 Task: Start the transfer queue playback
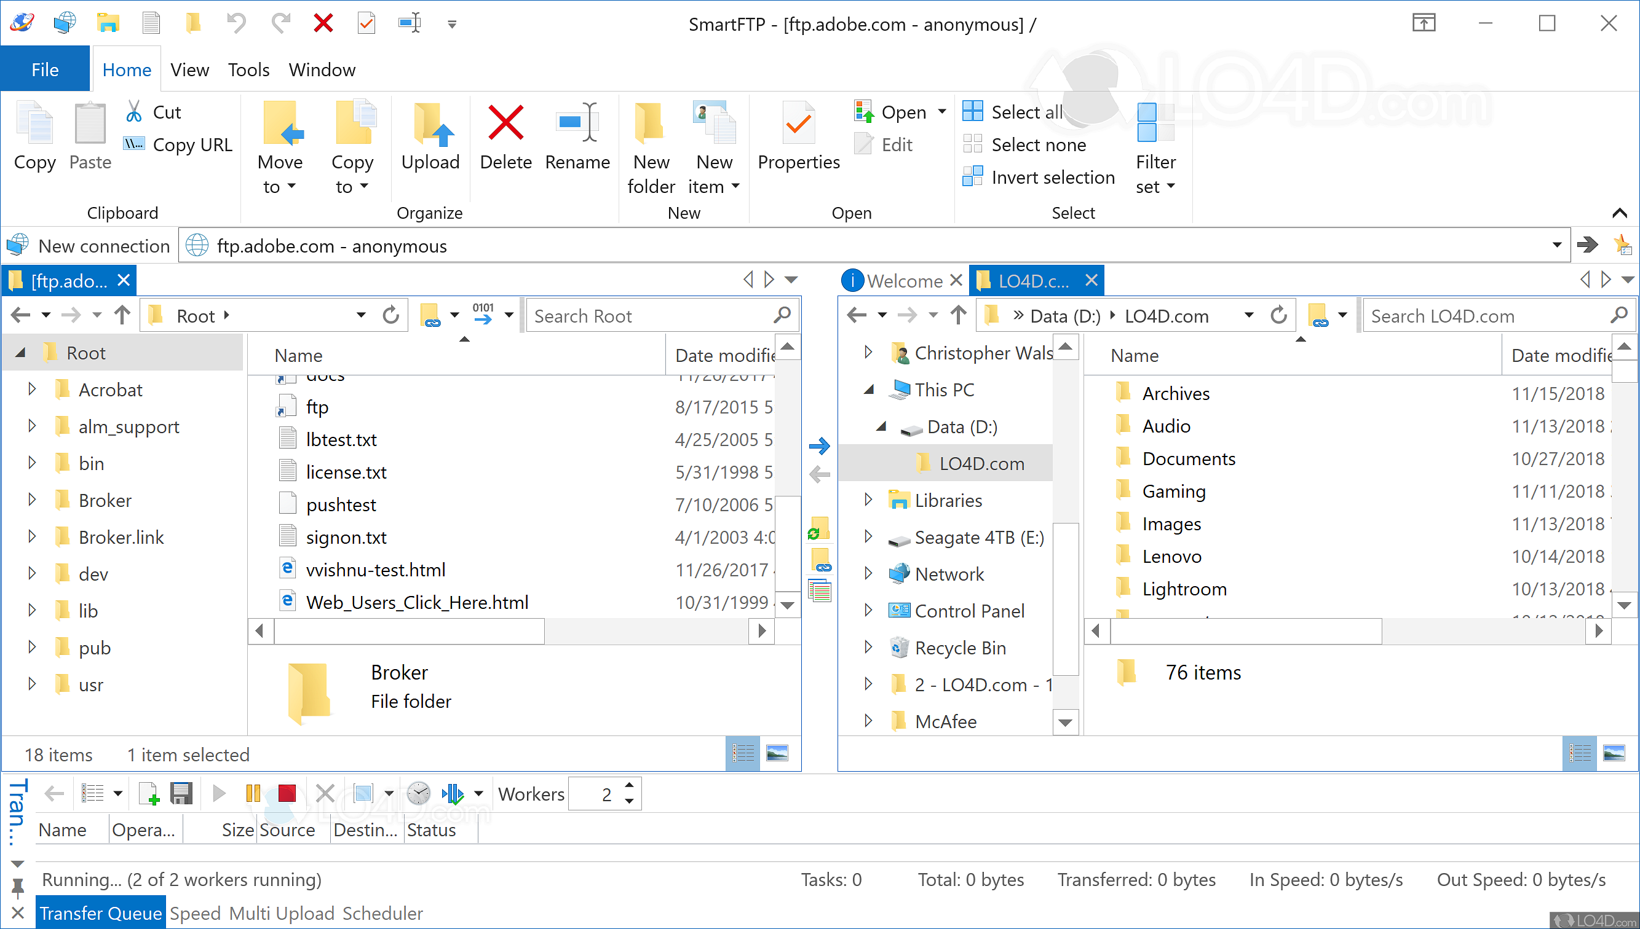pyautogui.click(x=219, y=793)
